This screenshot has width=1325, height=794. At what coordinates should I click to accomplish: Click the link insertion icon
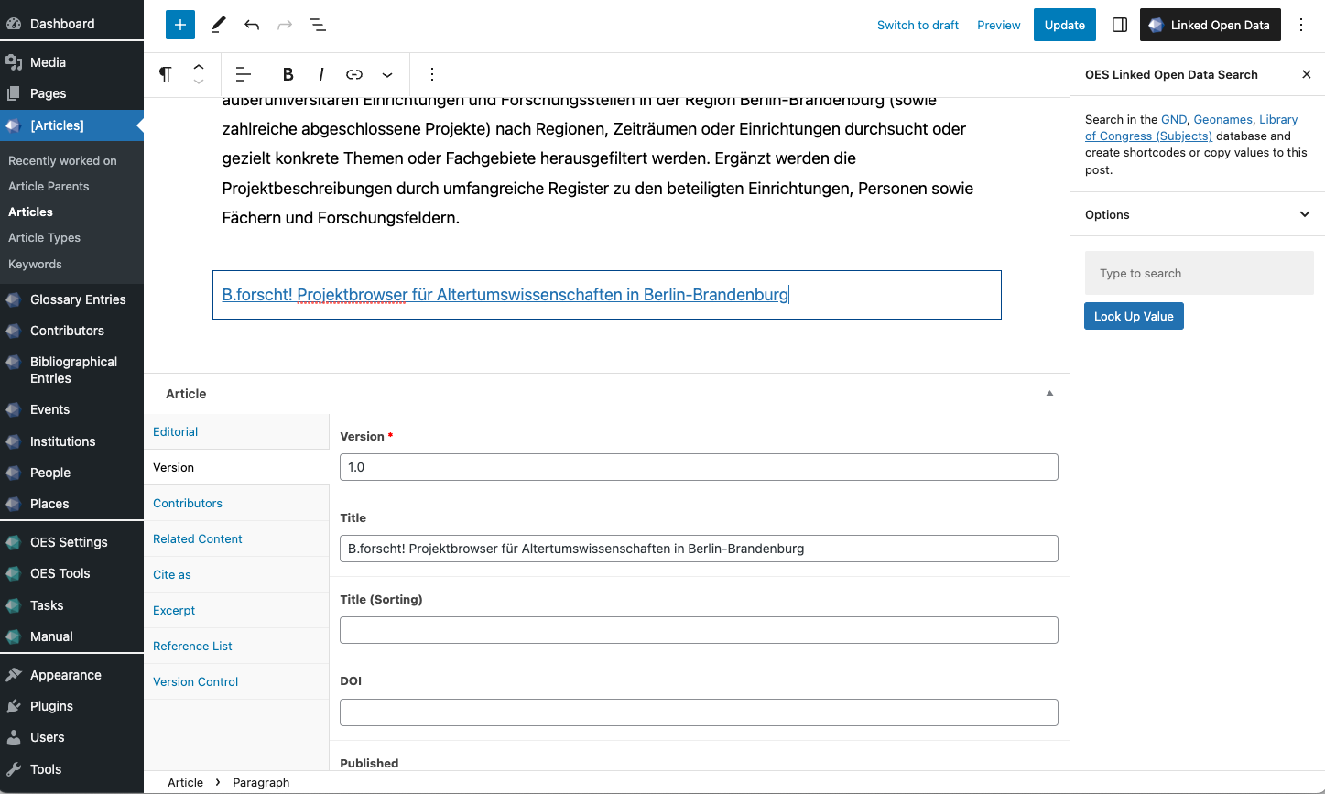[x=354, y=74]
